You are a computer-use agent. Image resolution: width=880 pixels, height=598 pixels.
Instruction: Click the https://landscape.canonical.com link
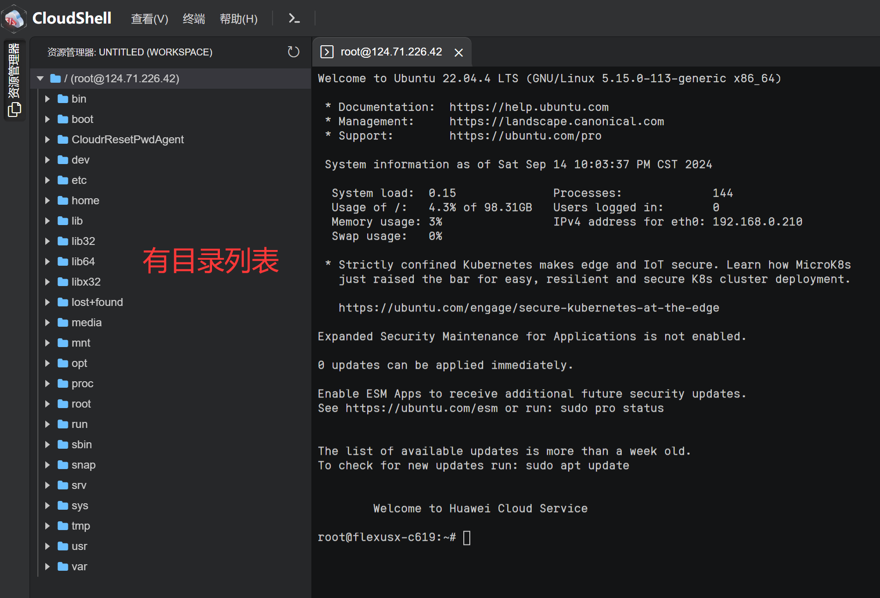click(x=557, y=122)
